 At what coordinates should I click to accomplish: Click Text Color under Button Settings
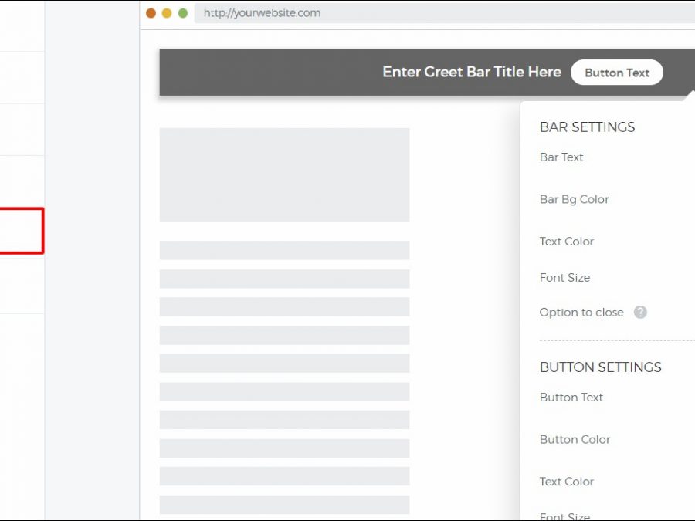pos(566,482)
